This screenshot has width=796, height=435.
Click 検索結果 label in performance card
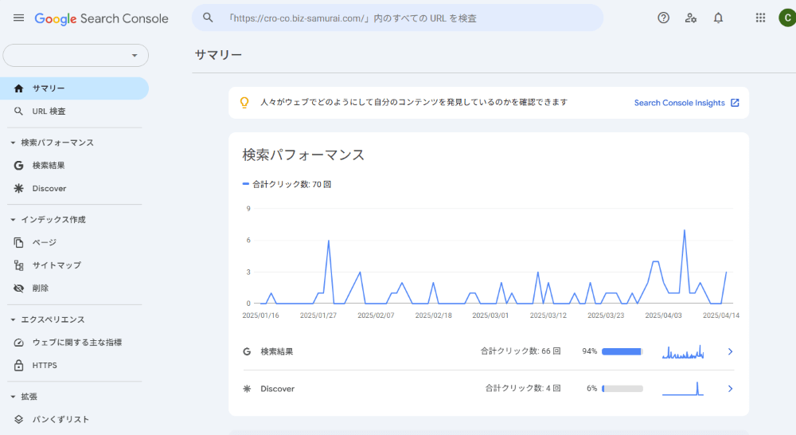click(277, 351)
